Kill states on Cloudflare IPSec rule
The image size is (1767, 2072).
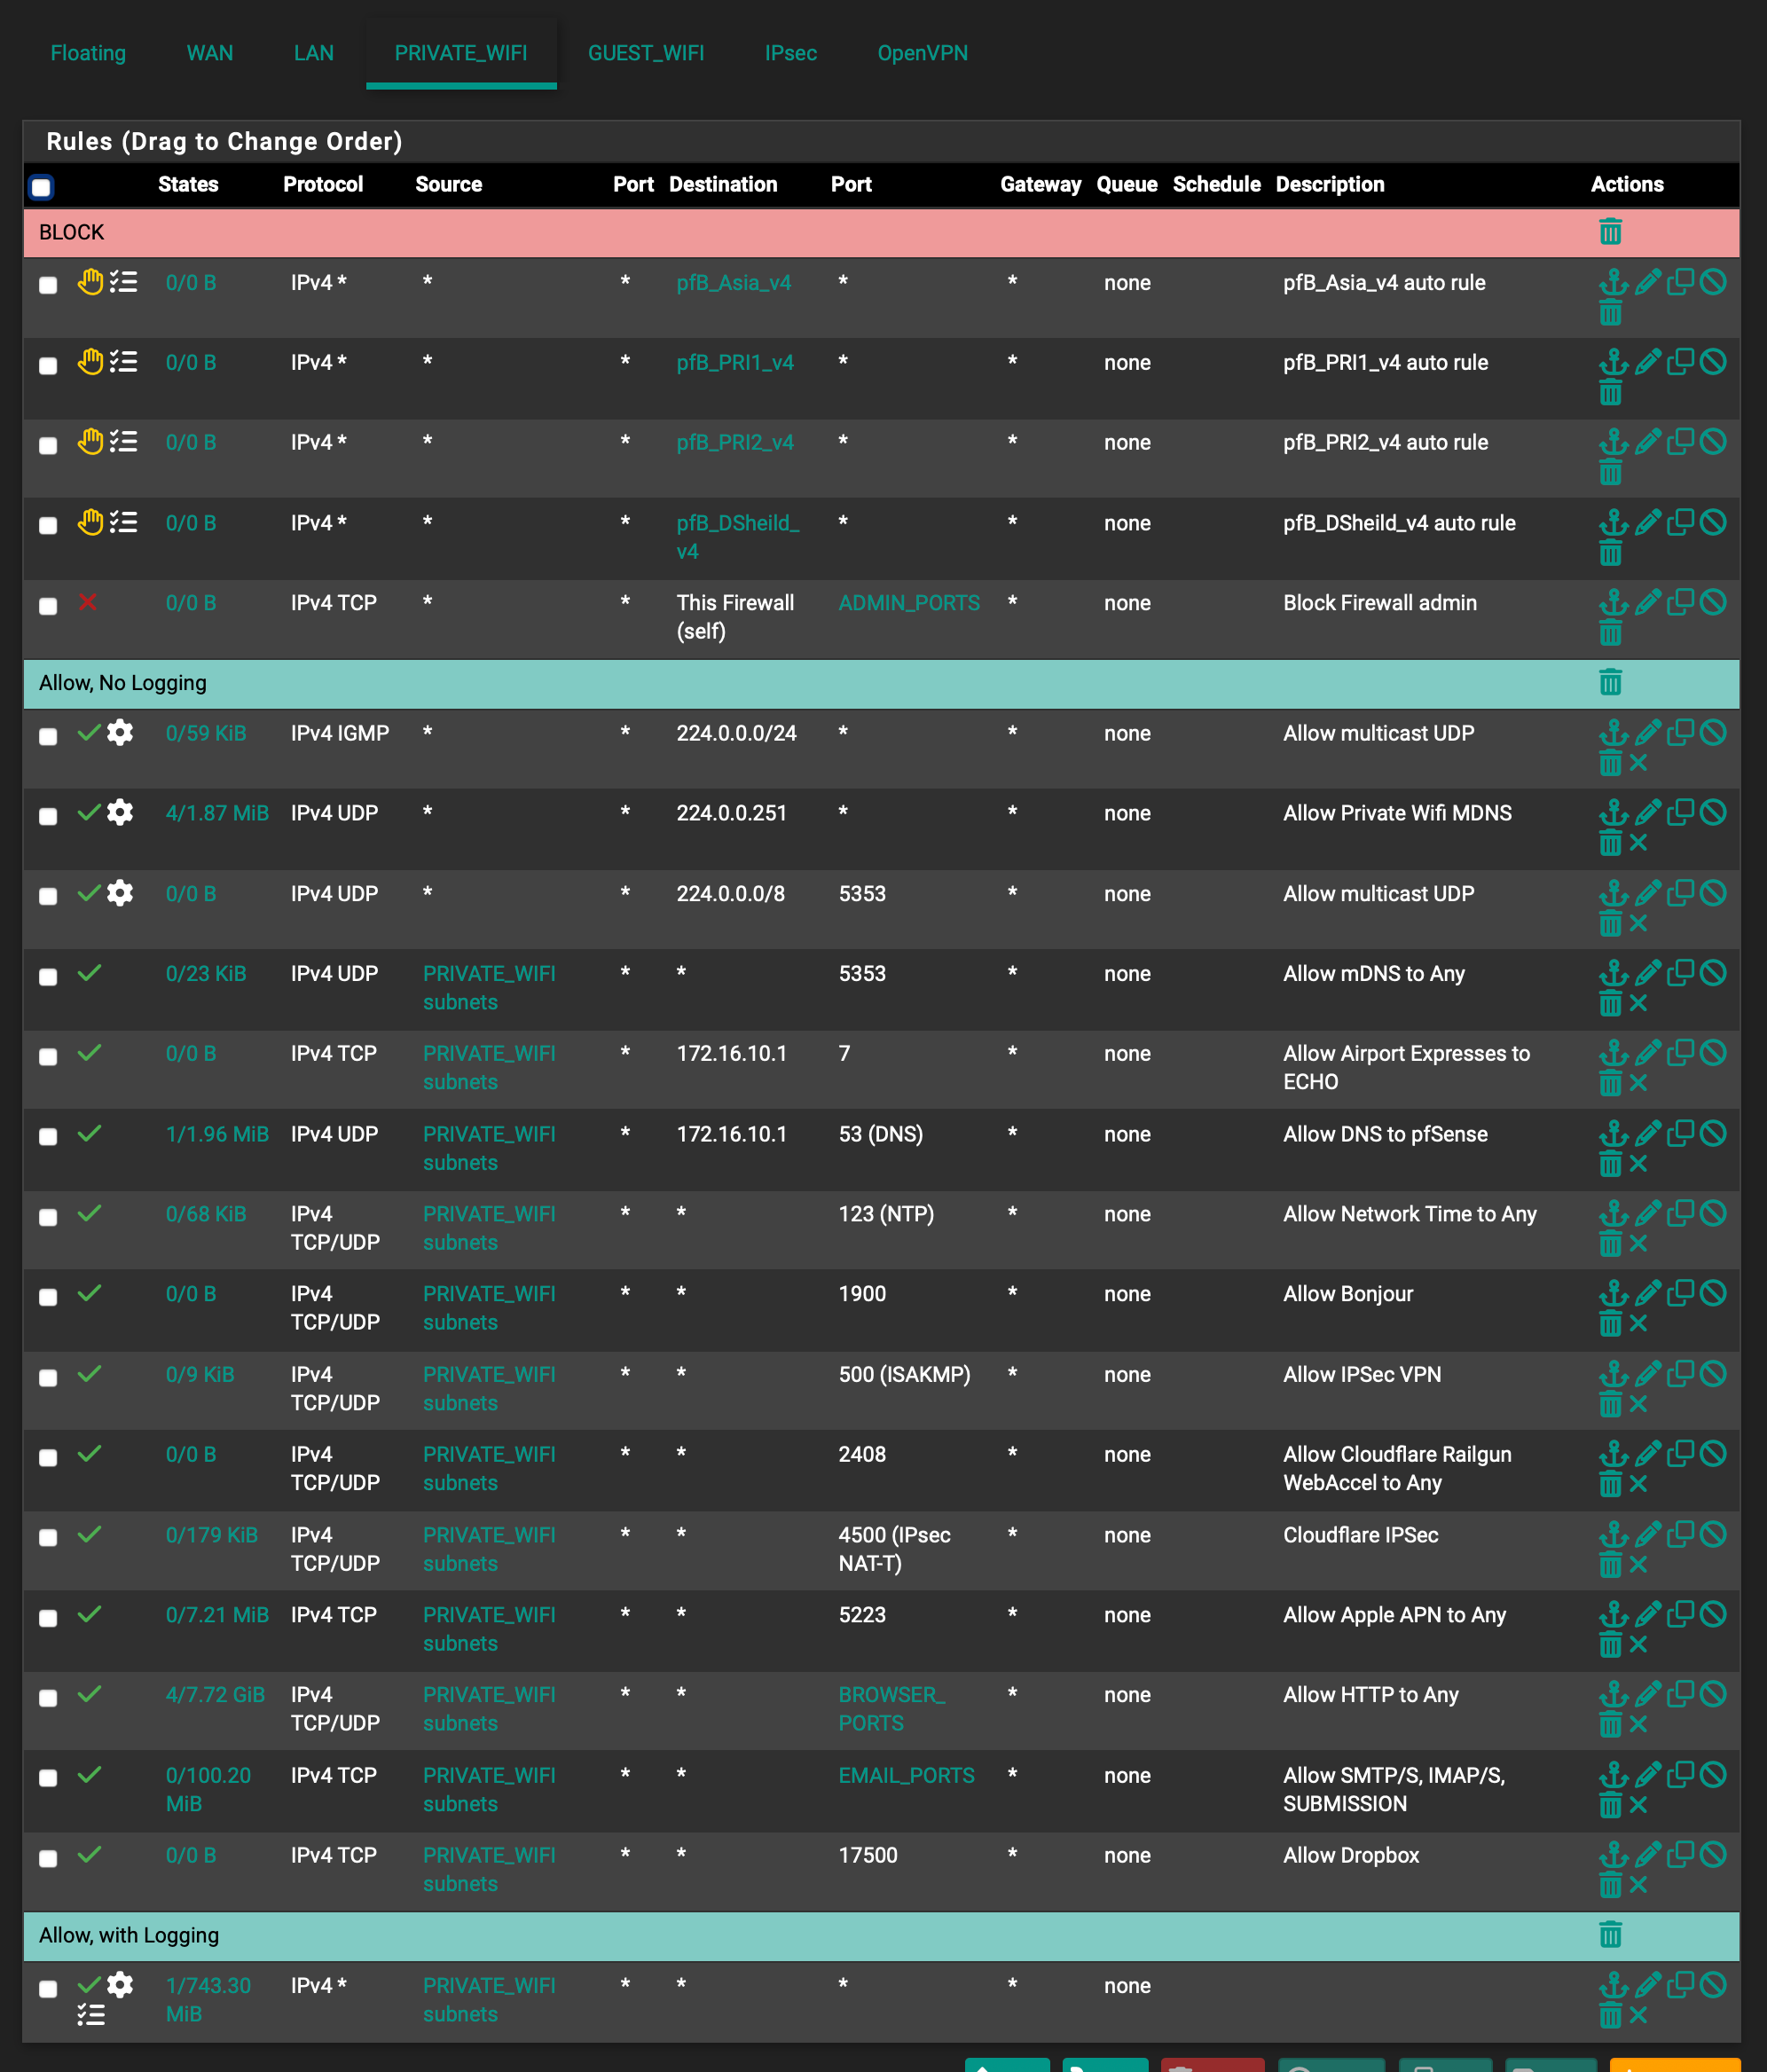pos(1638,1565)
